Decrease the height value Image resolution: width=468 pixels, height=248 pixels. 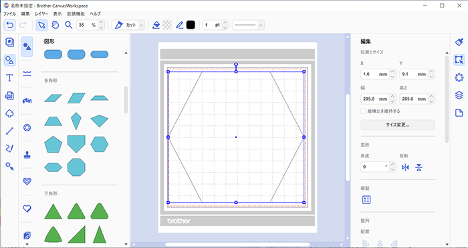[x=432, y=101]
